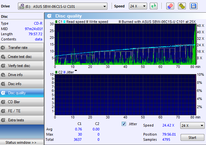The height and width of the screenshot is (145, 206).
Task: Click the blue floppy disk save icon
Action: [x=194, y=6]
